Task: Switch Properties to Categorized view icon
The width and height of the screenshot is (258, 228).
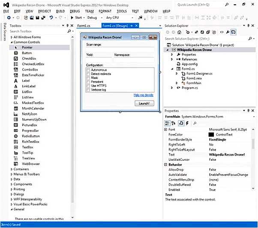Action: click(167, 123)
